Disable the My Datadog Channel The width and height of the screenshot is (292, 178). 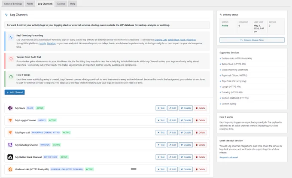click(186, 145)
